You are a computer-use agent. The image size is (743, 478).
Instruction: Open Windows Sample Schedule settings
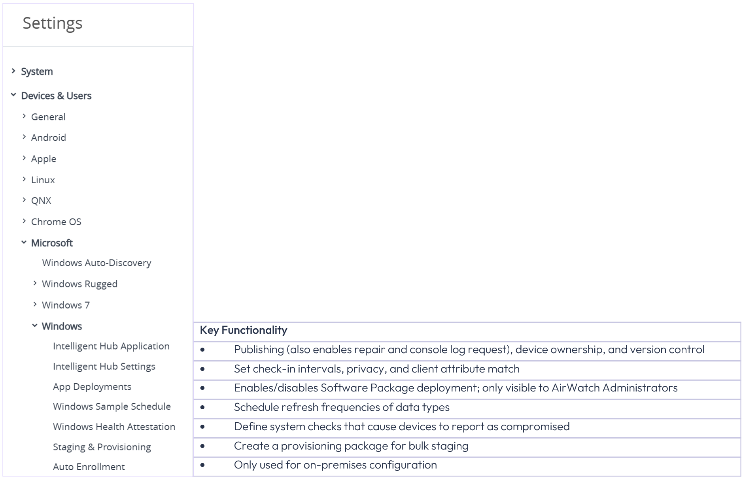112,406
